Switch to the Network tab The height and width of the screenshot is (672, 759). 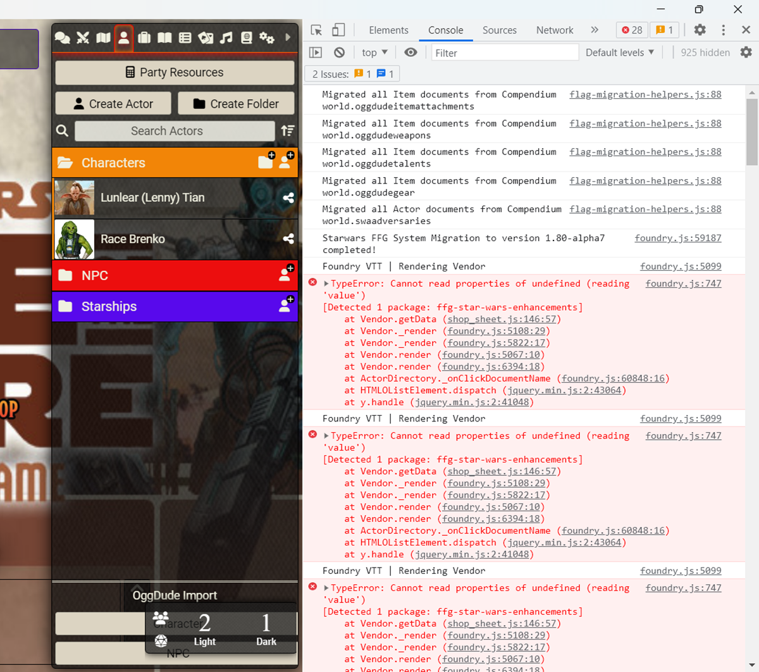click(554, 30)
